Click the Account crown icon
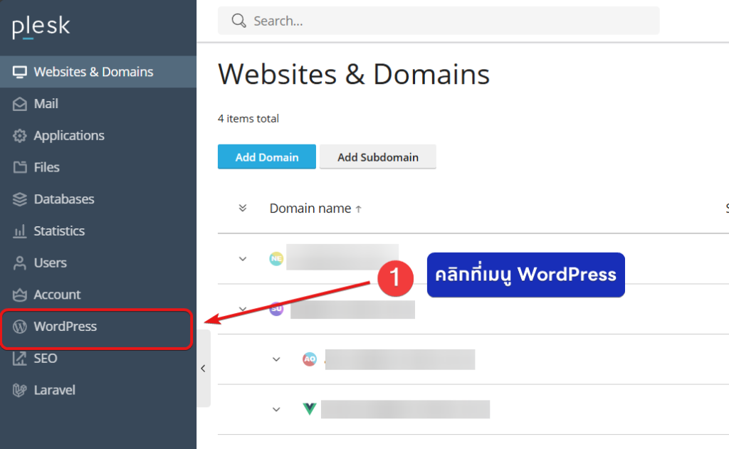The width and height of the screenshot is (729, 449). (x=20, y=295)
